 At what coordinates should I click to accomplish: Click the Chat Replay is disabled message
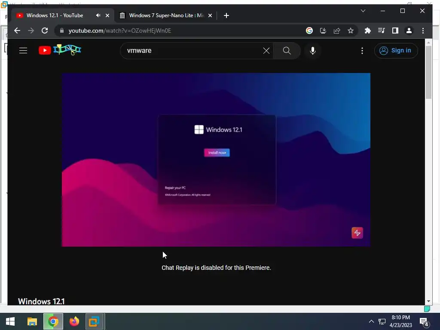tap(216, 268)
